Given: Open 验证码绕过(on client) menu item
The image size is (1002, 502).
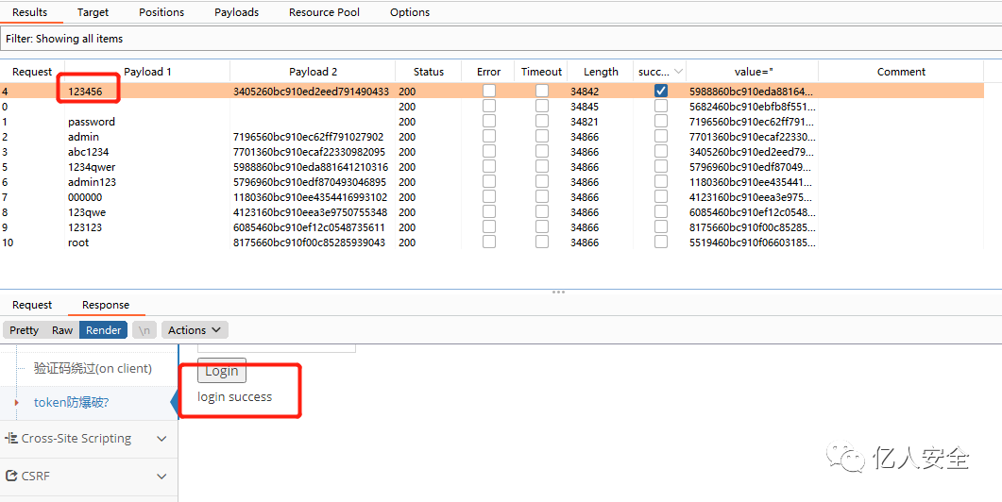Looking at the screenshot, I should point(93,369).
